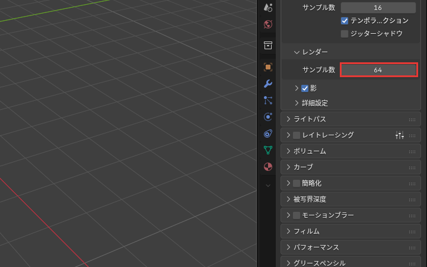Viewport: 427px width, 267px height.
Task: Open the Object Constraints tab
Action: [268, 133]
